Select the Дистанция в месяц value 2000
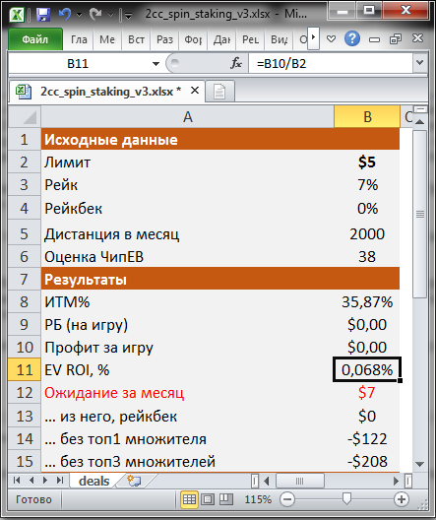Screen dimensions: 436x520 [x=367, y=234]
